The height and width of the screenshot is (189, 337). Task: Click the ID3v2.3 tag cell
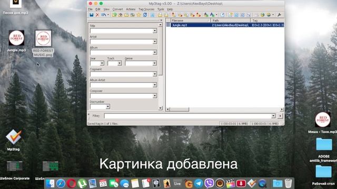click(267, 25)
